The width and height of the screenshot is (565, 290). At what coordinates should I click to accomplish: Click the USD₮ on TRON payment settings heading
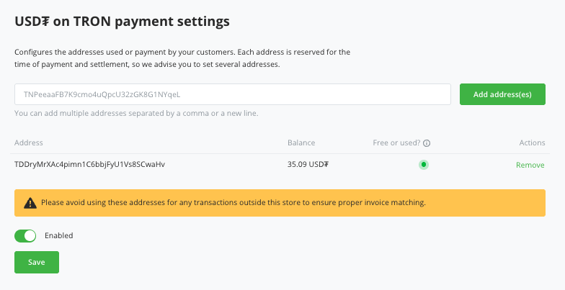[123, 22]
